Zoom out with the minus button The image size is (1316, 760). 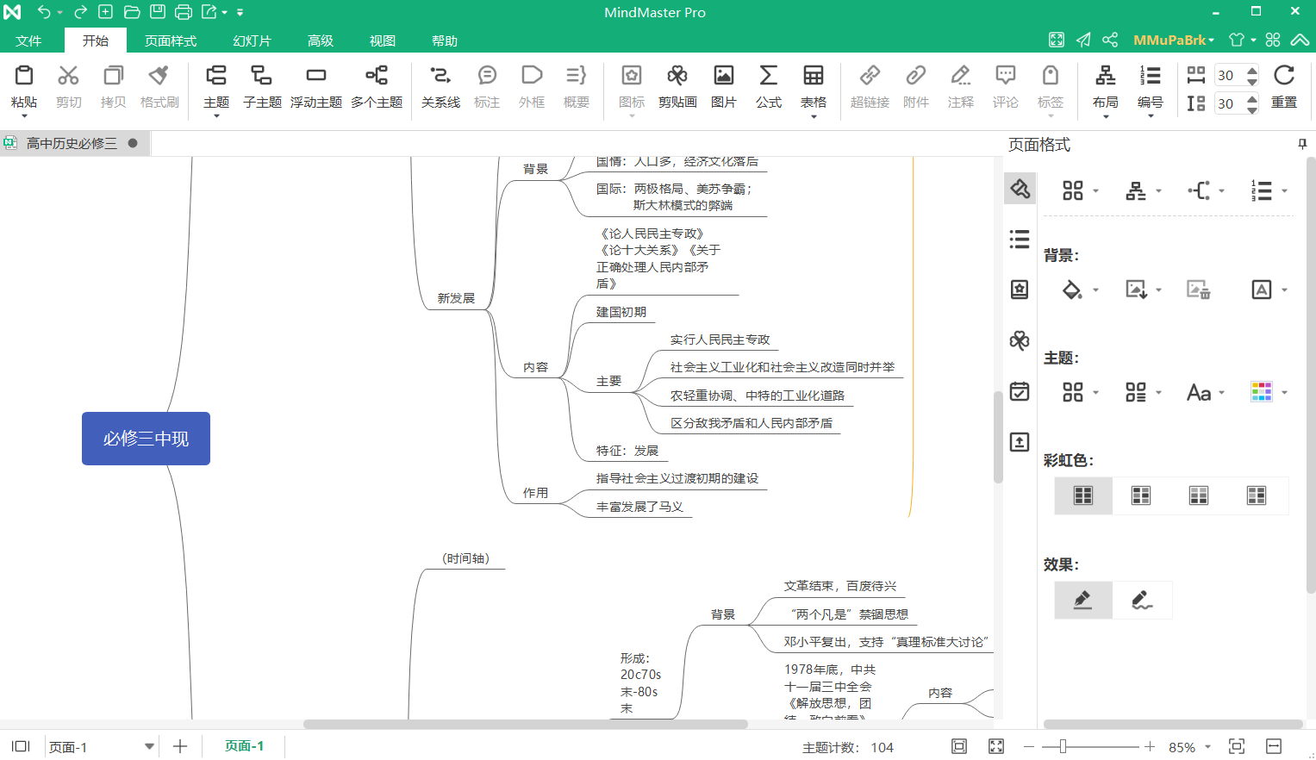(1028, 746)
